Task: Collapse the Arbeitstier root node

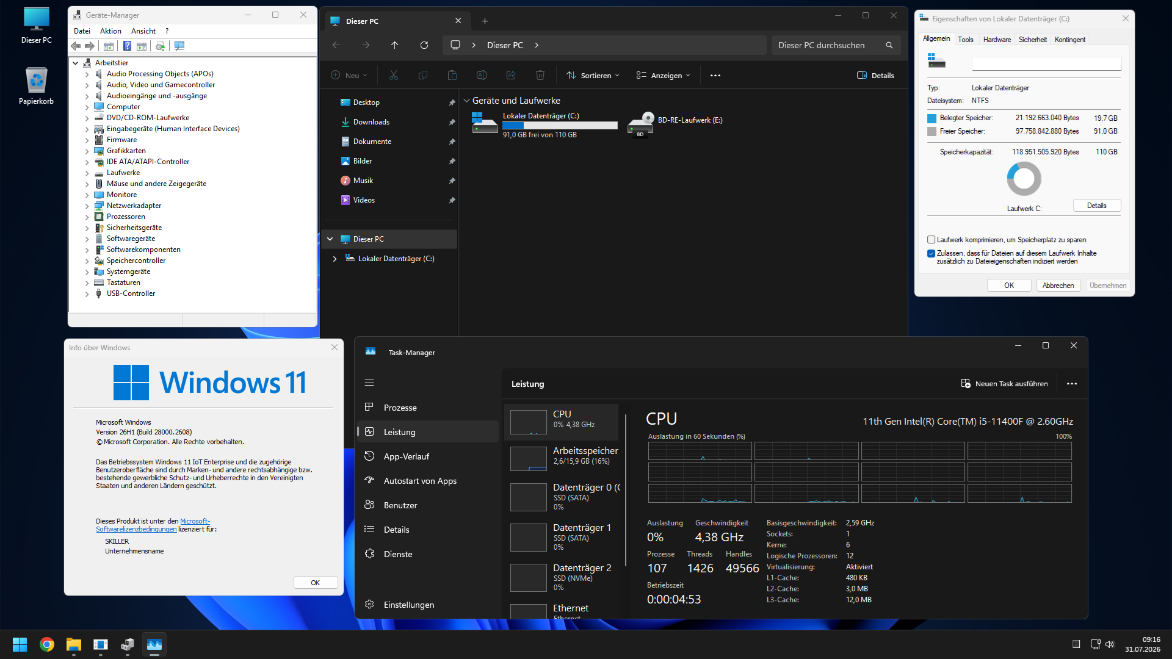Action: tap(76, 63)
